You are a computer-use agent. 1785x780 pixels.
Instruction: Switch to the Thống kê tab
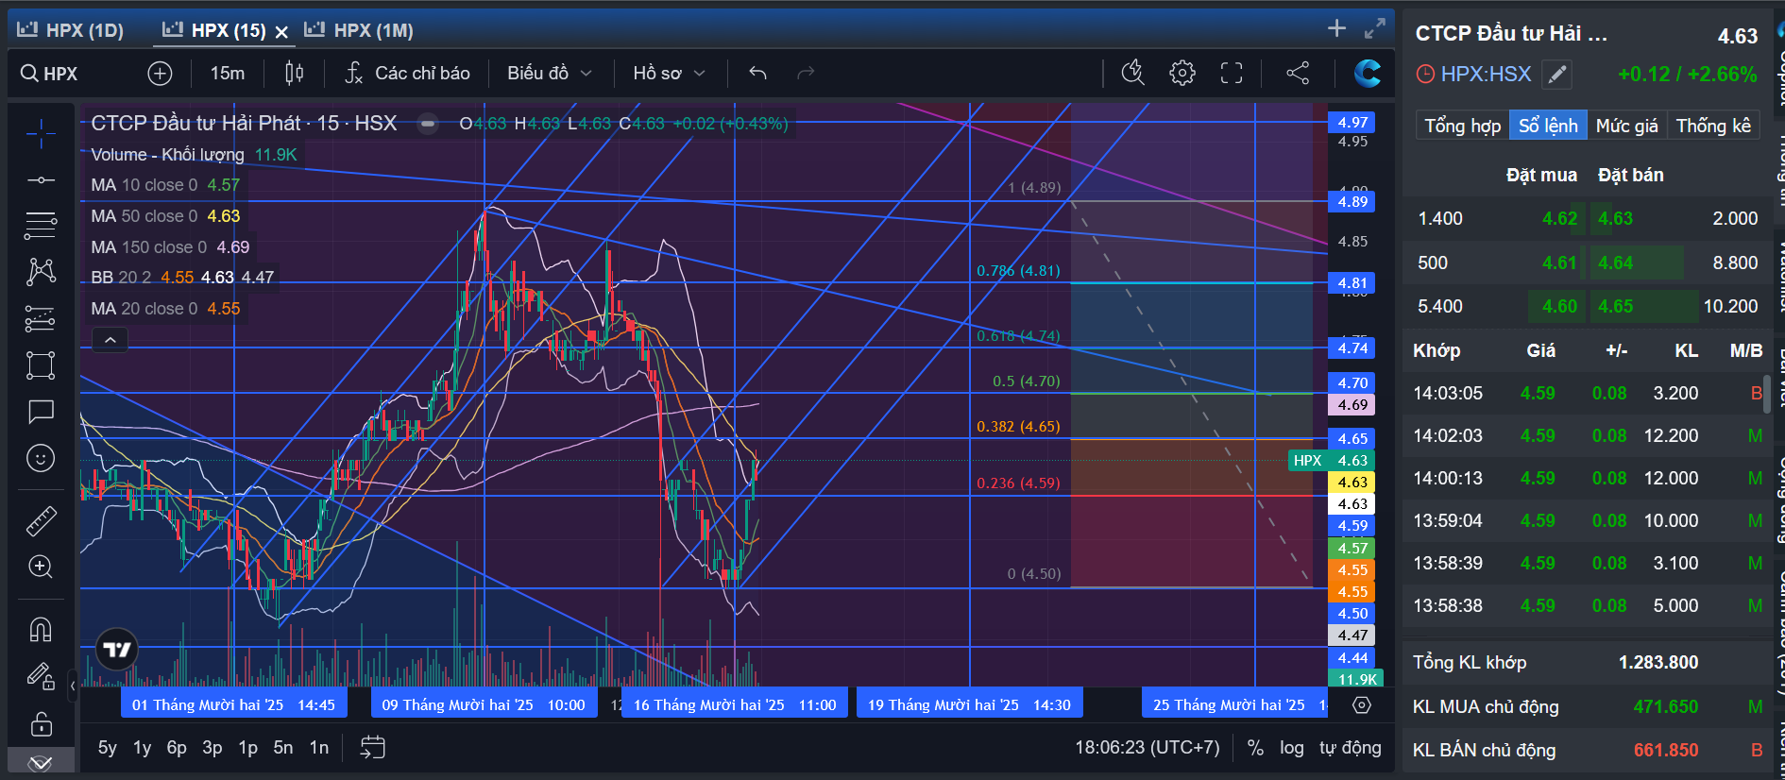point(1713,126)
